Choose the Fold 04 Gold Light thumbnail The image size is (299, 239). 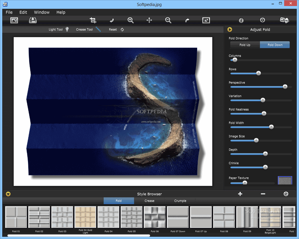pos(85,217)
